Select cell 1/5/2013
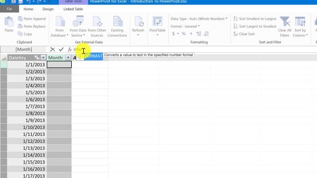317x178 pixels. [x=27, y=92]
